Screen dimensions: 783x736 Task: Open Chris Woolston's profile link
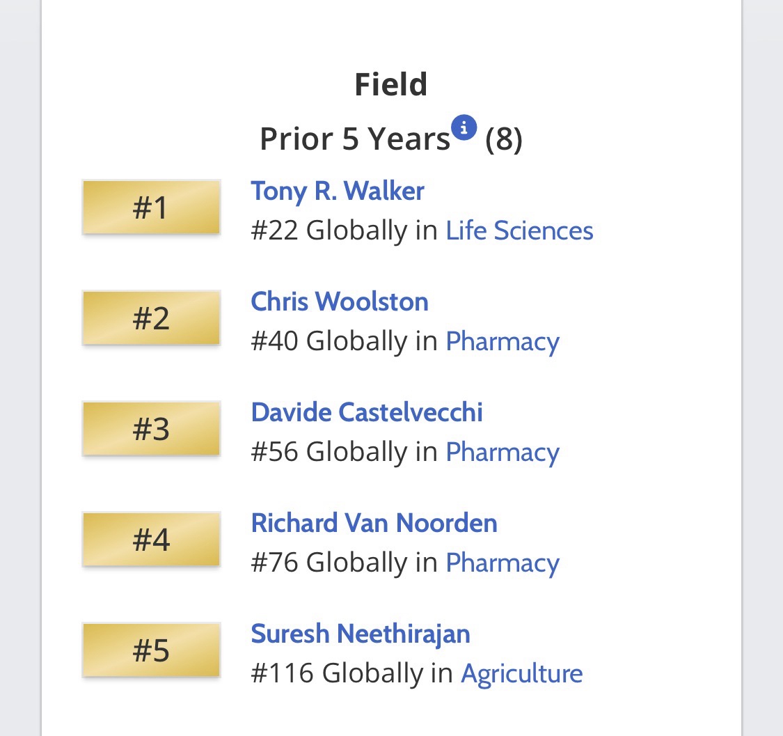click(x=340, y=302)
